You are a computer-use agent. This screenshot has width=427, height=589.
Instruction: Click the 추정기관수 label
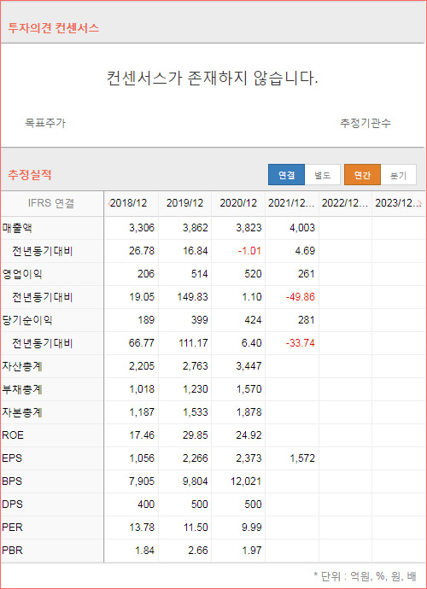tap(366, 123)
